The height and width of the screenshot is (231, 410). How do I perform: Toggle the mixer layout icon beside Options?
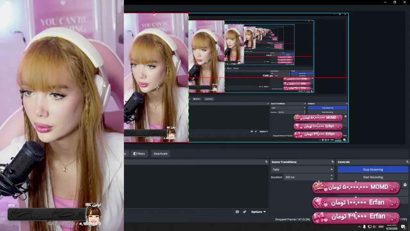[237, 212]
